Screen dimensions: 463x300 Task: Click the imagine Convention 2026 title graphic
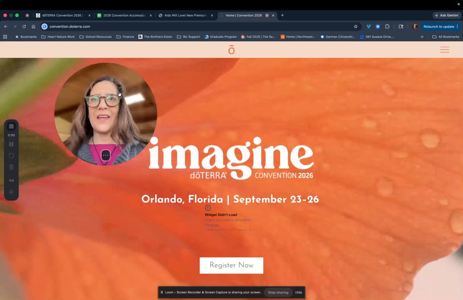coord(231,158)
